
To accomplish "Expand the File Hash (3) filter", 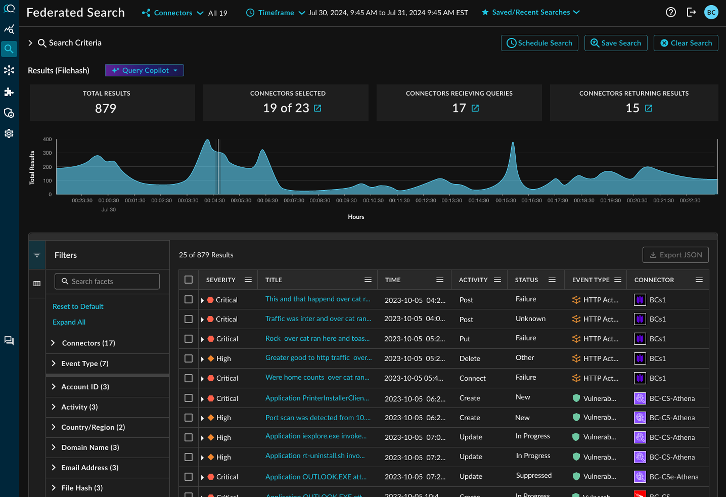I will pyautogui.click(x=53, y=488).
